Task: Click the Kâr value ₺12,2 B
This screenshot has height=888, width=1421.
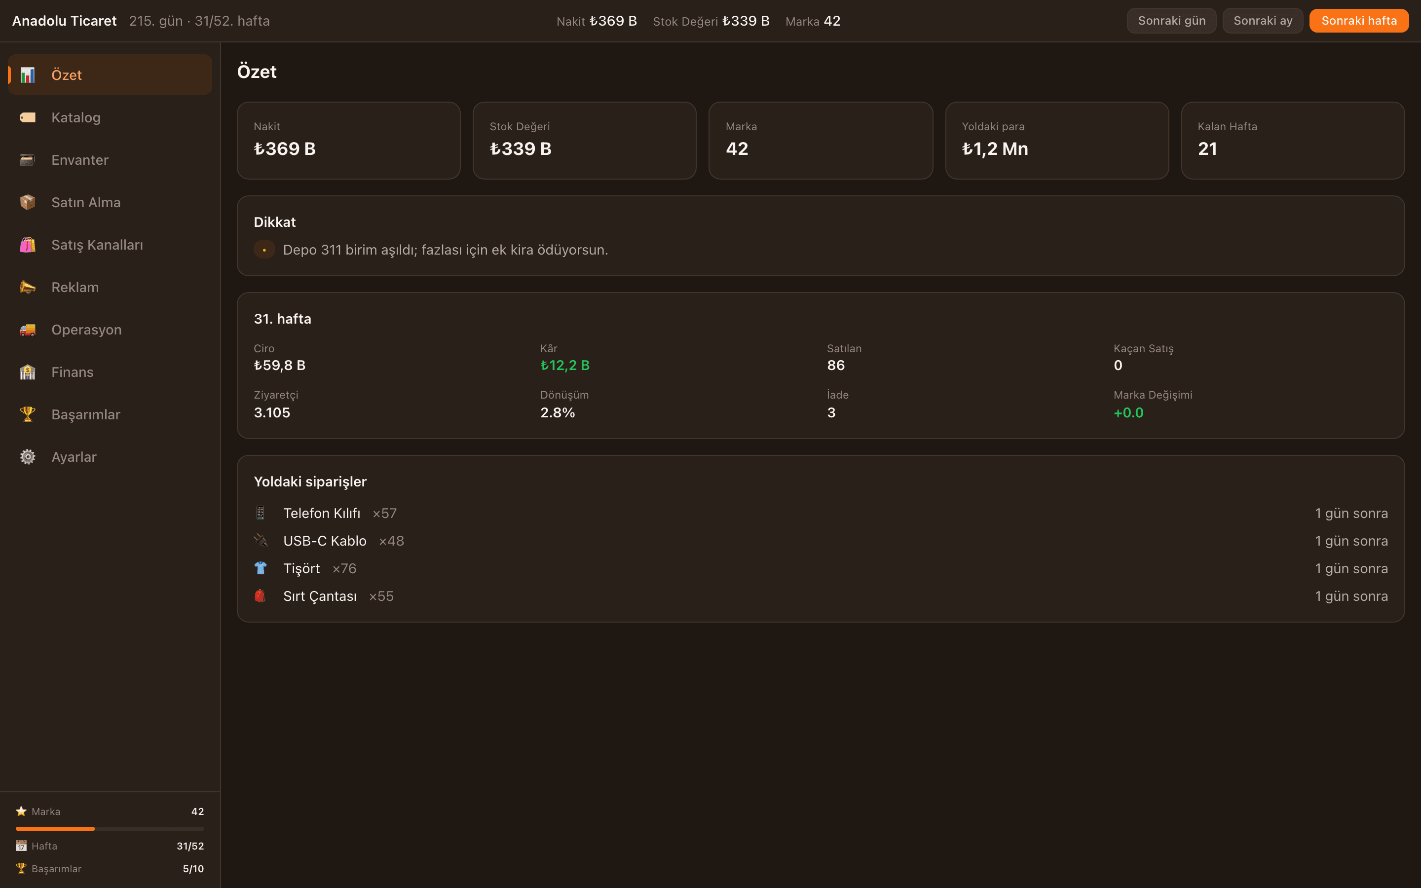Action: 565,365
